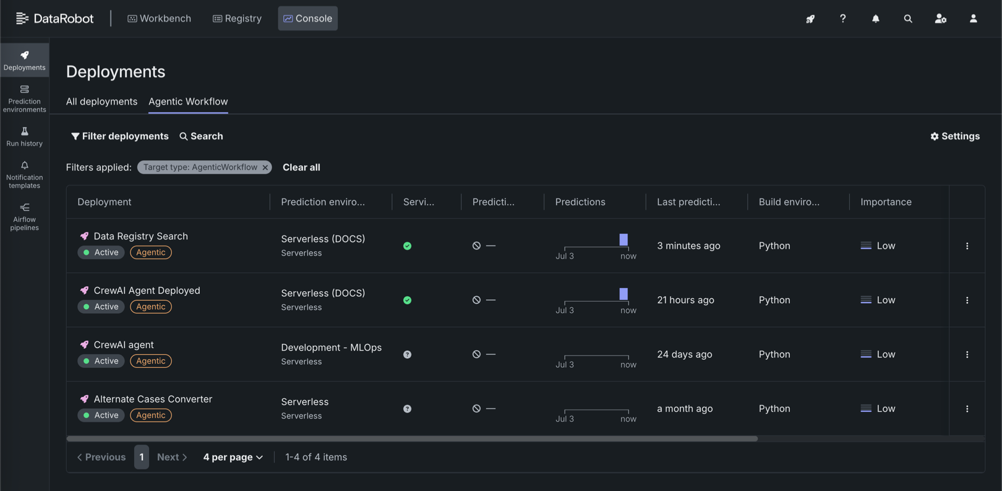Go to Airflow pipelines section
1002x491 pixels.
(x=24, y=216)
